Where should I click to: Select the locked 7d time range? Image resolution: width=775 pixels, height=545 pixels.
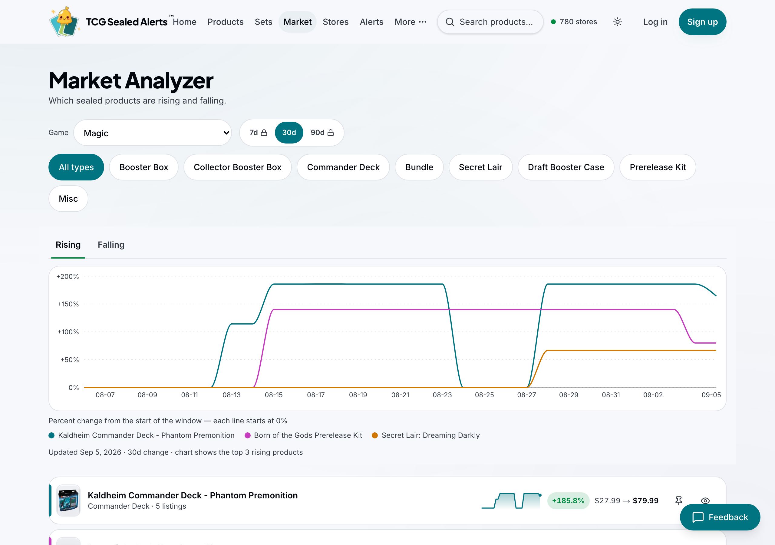tap(258, 133)
